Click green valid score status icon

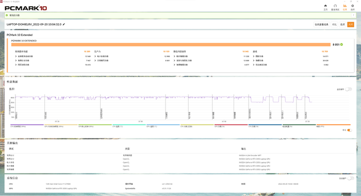click(x=7, y=15)
